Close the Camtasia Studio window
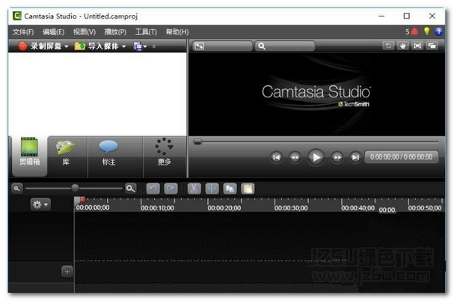 (432, 16)
